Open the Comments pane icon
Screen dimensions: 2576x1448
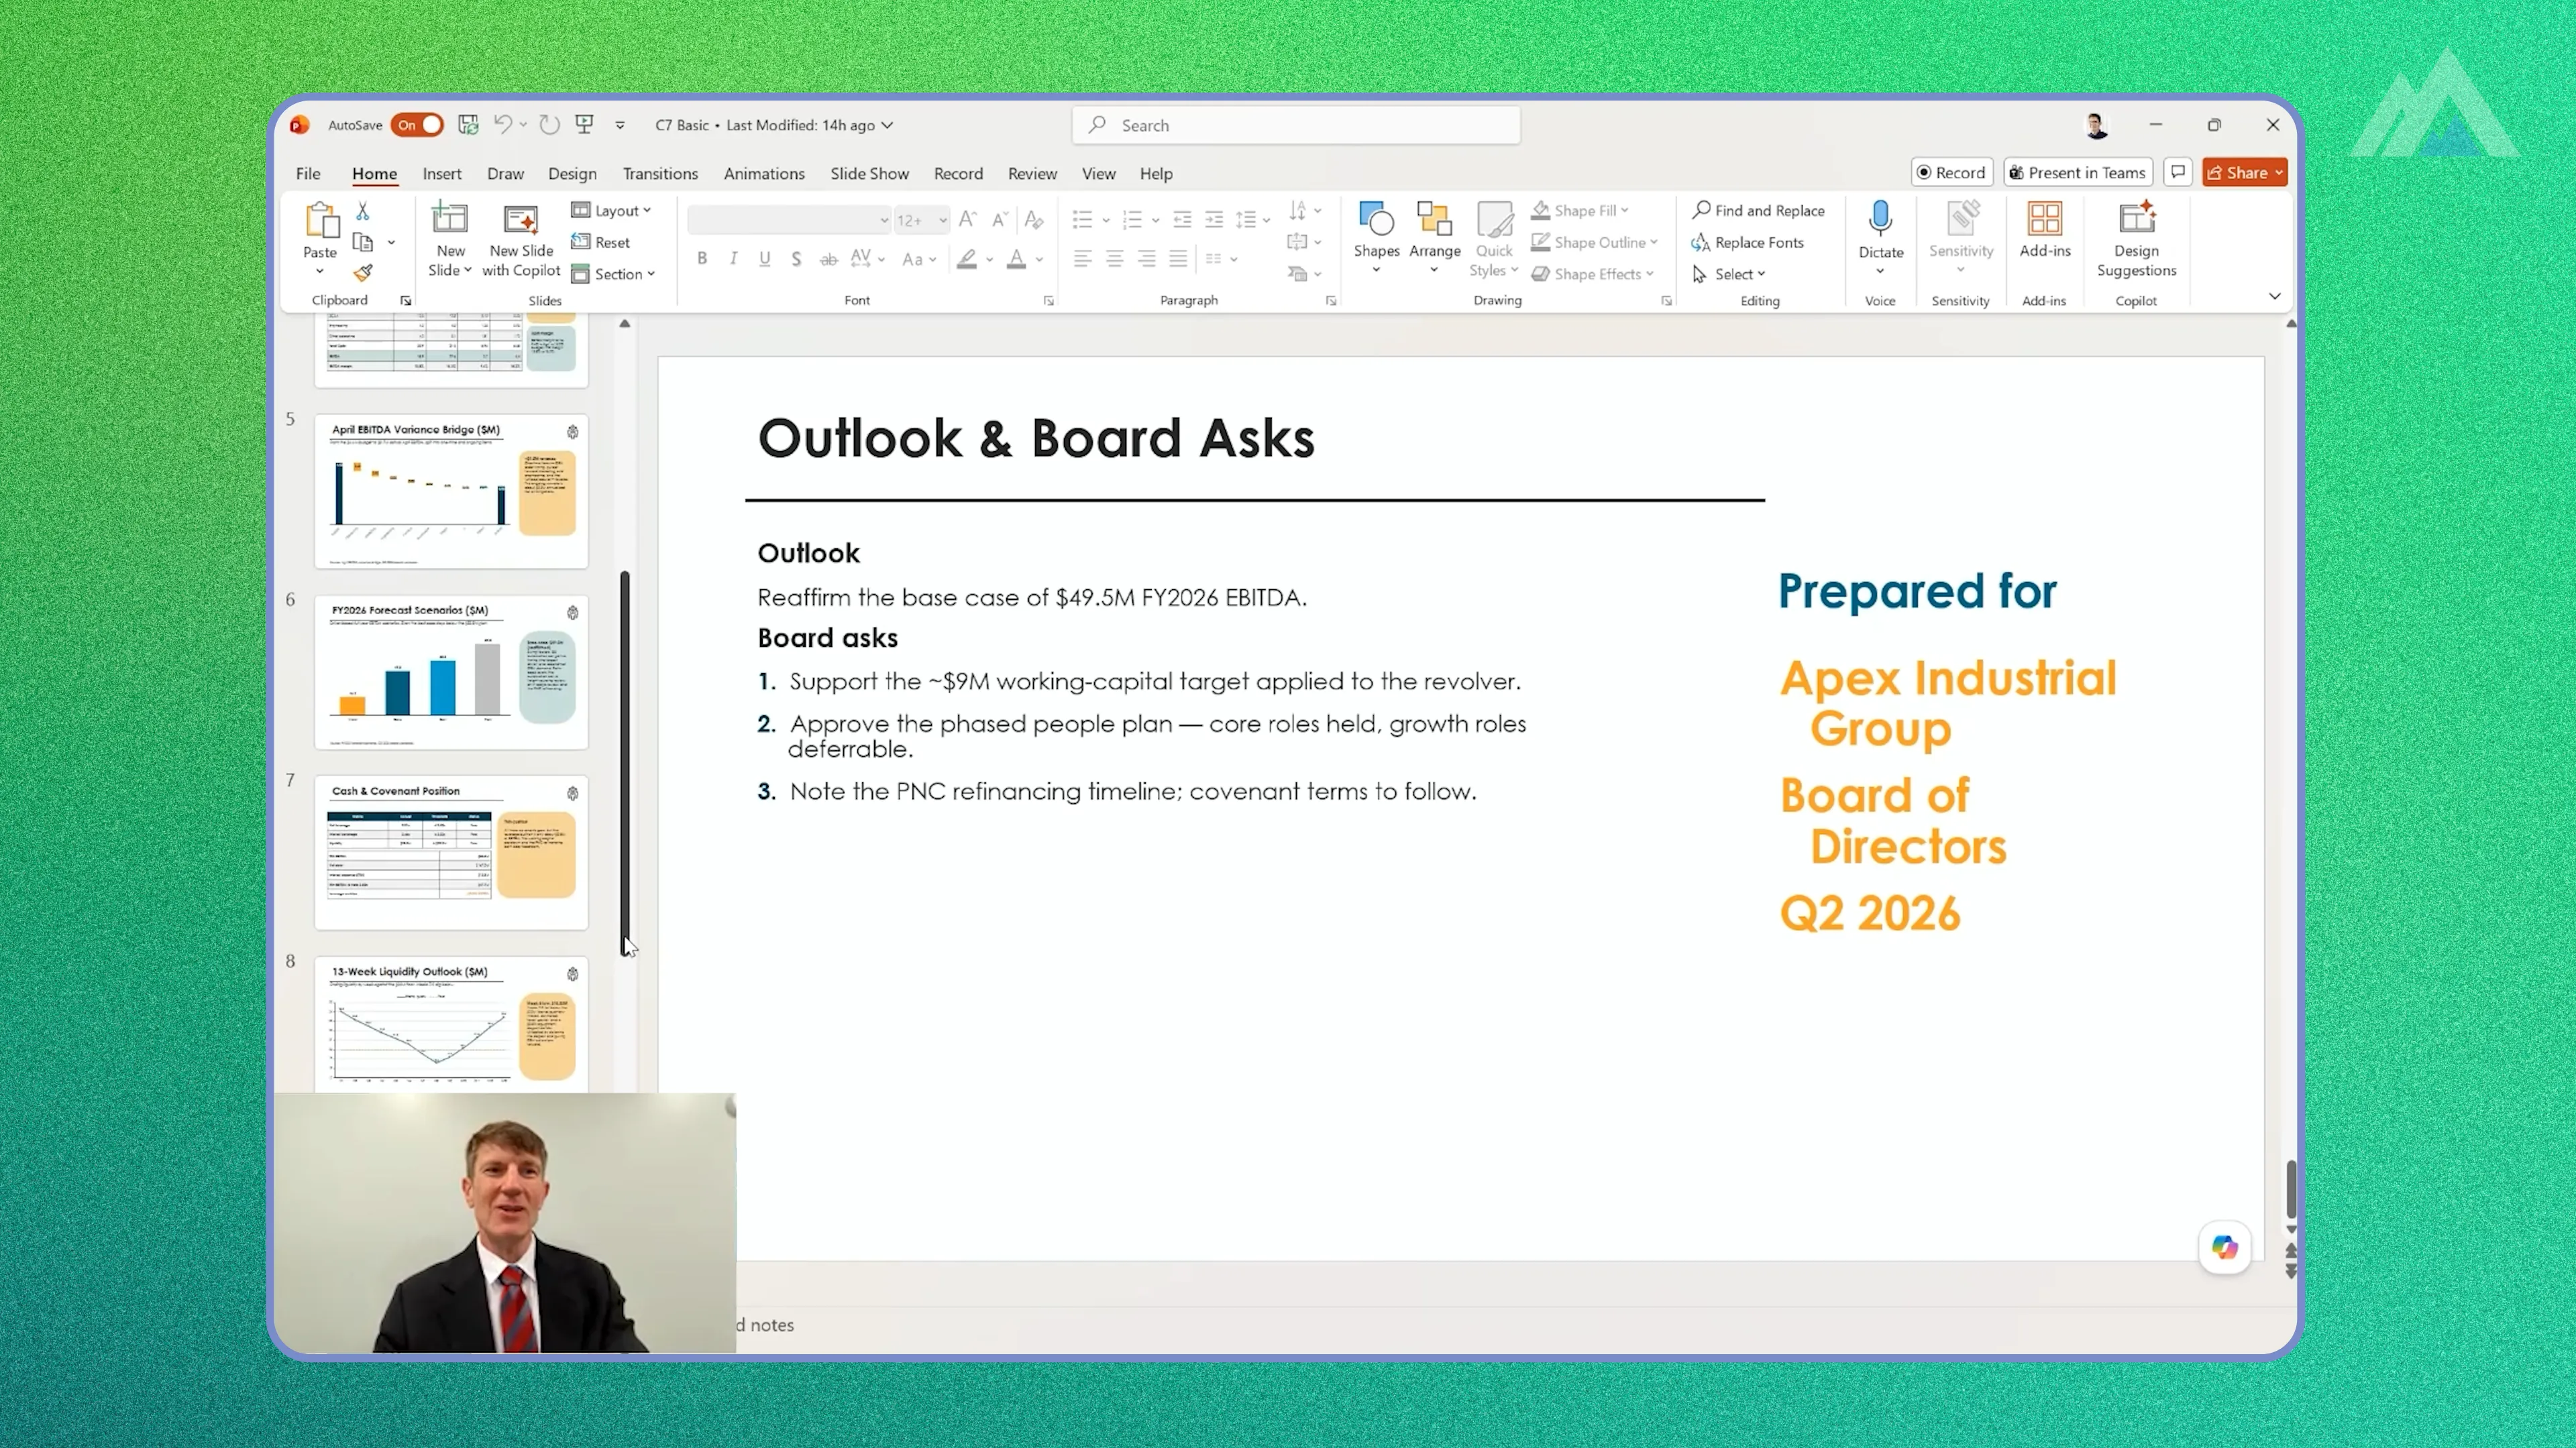point(2177,172)
